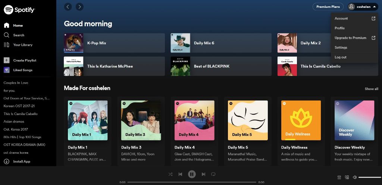Skip to next track
The image size is (382, 185).
click(203, 174)
